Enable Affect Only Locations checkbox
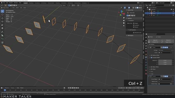 pos(134,25)
